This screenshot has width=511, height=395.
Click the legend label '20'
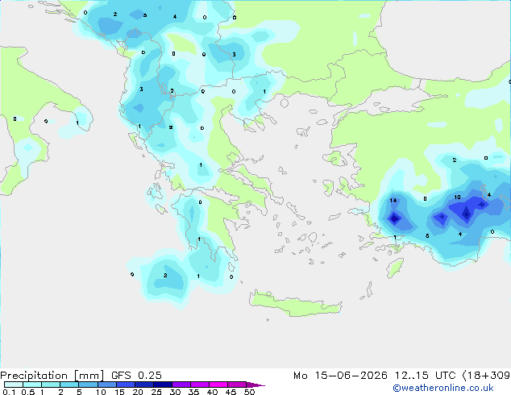pyautogui.click(x=138, y=392)
